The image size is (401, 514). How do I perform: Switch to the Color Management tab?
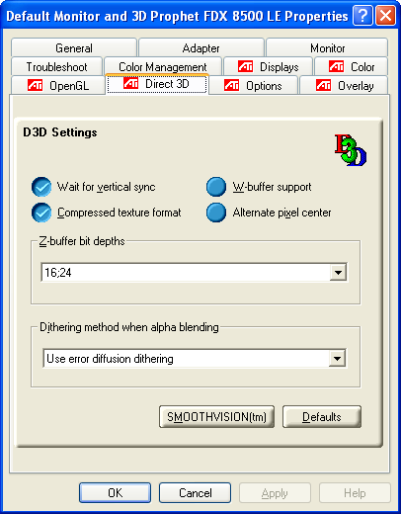tap(163, 67)
